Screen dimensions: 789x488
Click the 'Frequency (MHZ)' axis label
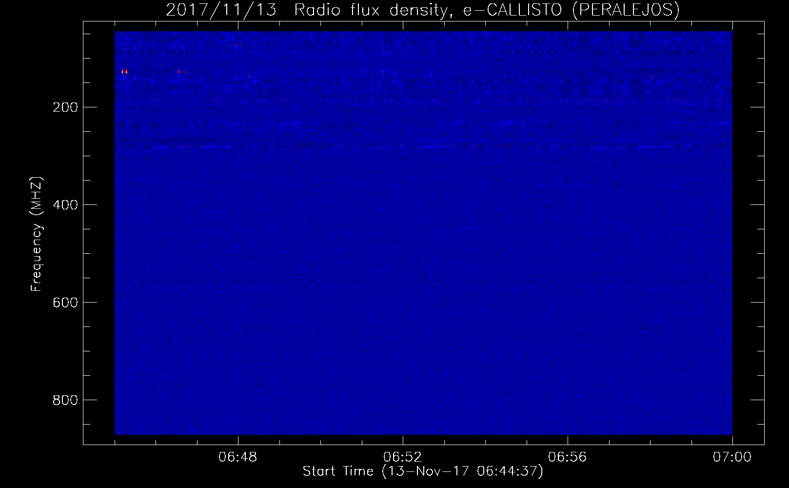pyautogui.click(x=37, y=234)
